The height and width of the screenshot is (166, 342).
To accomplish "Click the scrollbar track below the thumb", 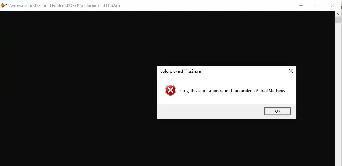I will click(338, 94).
